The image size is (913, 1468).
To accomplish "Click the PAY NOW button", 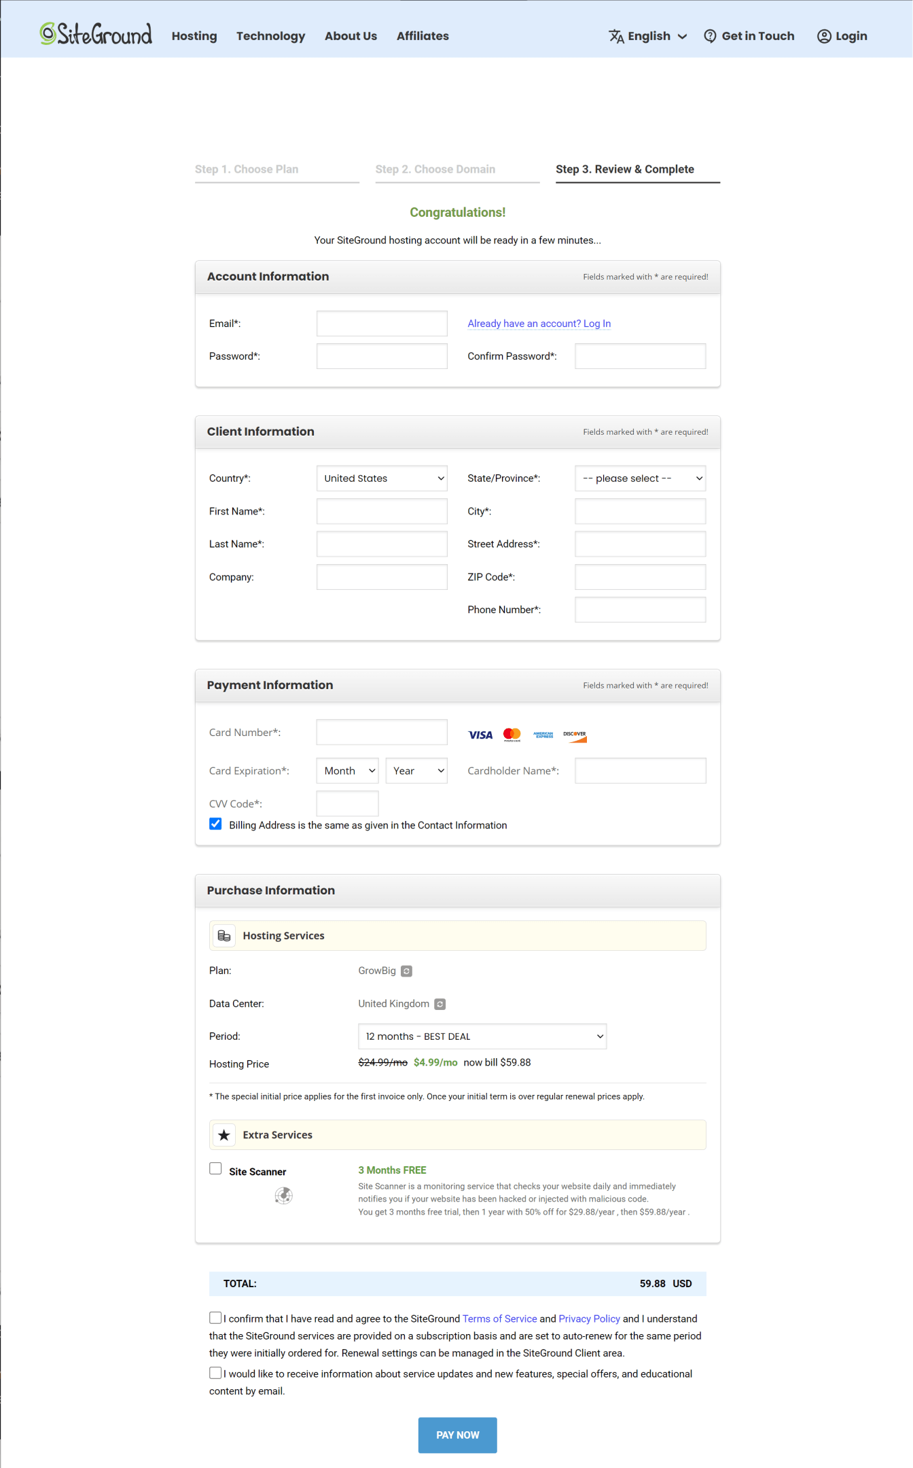I will (x=458, y=1435).
